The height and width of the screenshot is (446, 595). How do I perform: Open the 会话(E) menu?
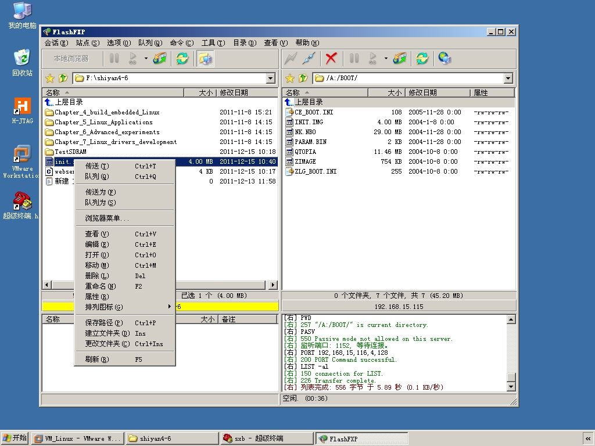(x=56, y=43)
